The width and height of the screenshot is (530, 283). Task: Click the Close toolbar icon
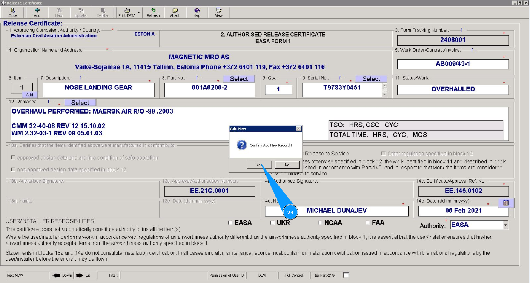point(13,12)
